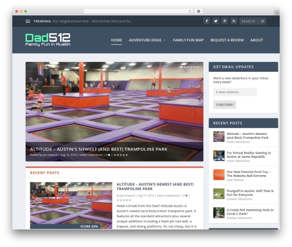Viewport: 292px width, 247px height.
Task: Open A Creek-Fed Swimming Hole post link
Action: (250, 212)
